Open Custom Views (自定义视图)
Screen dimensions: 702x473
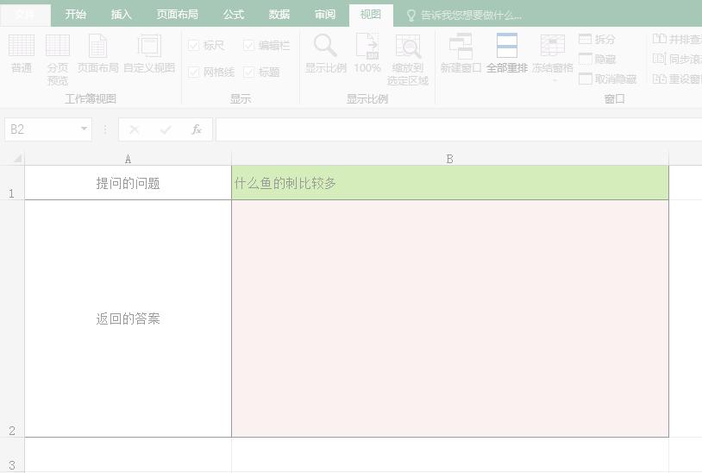(x=149, y=54)
